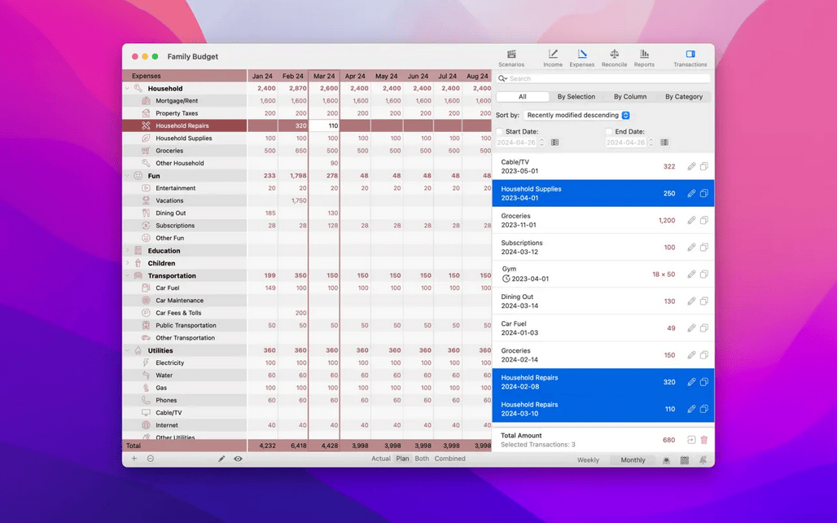Edit the Groceries 2023-11-01 transaction
Screen dimensions: 837x523
coord(691,220)
